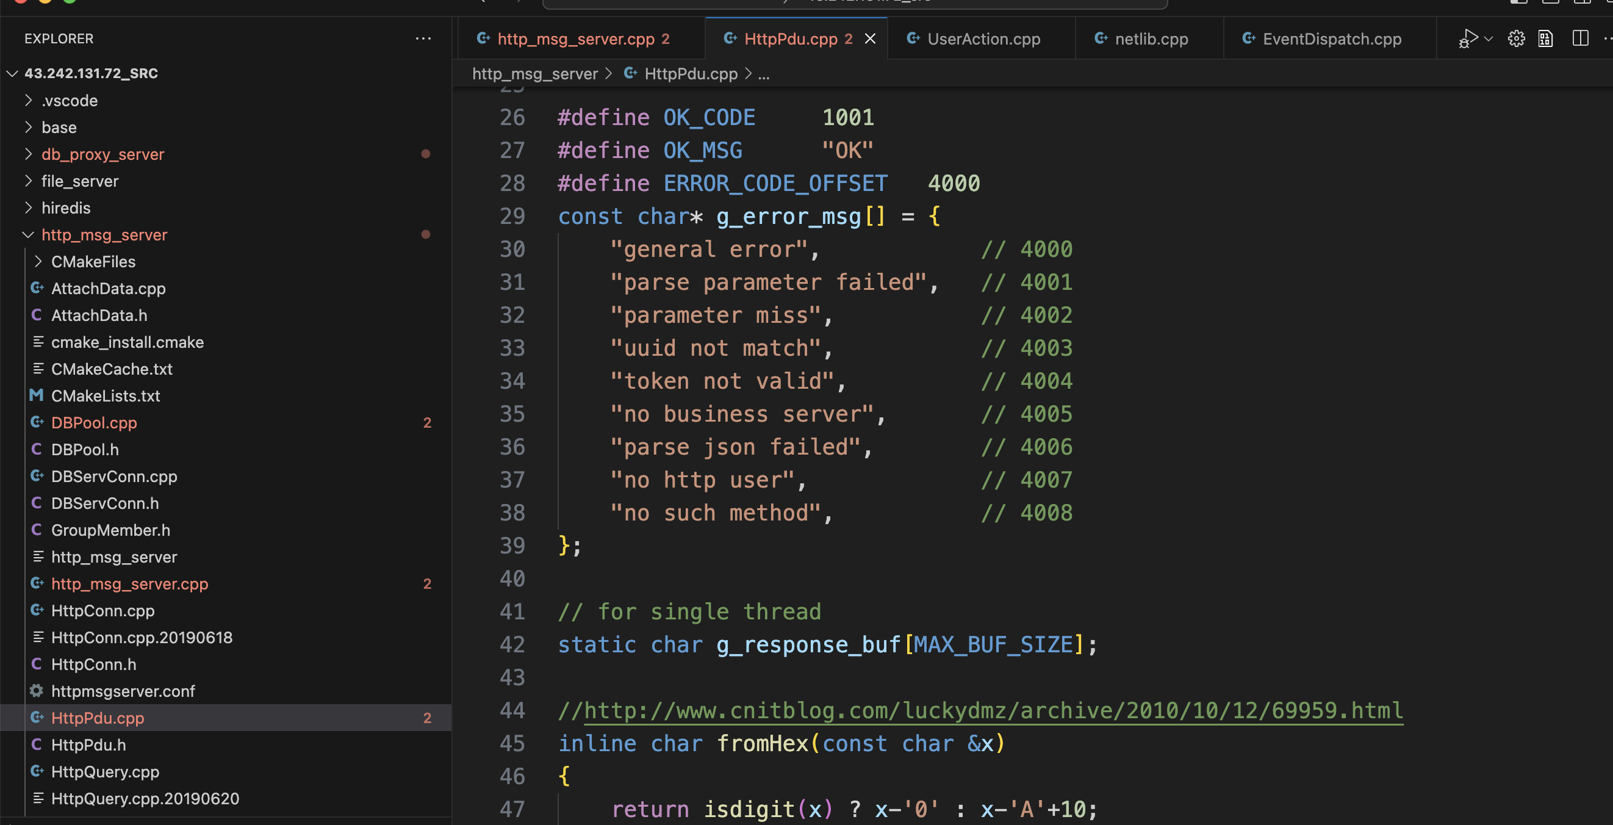Select HttpPdu.cpp in explorer tree

coord(226,718)
